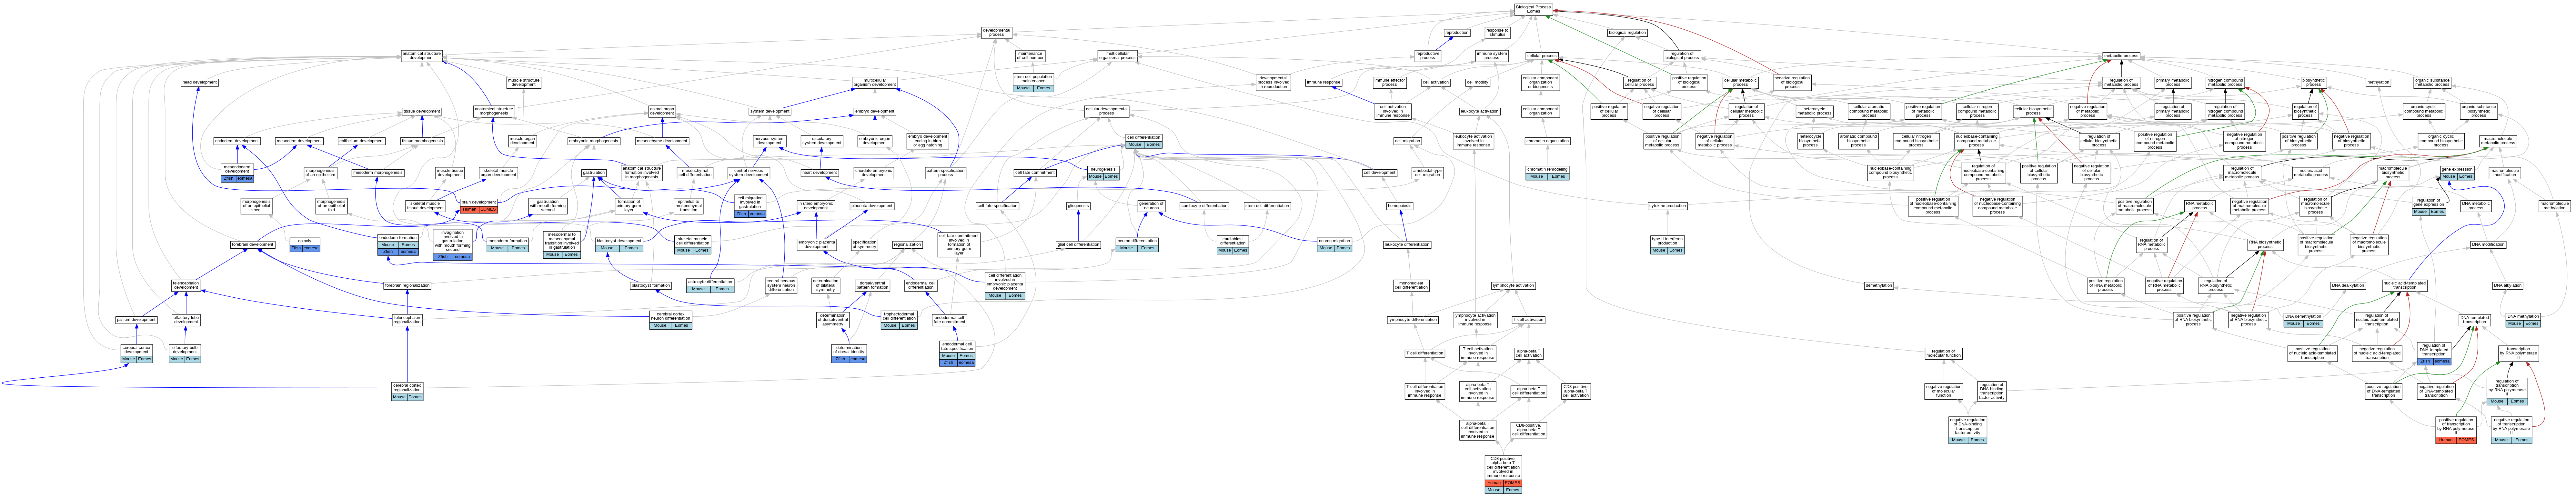
Task: Click the 'endoderm development' node
Action: (237, 141)
